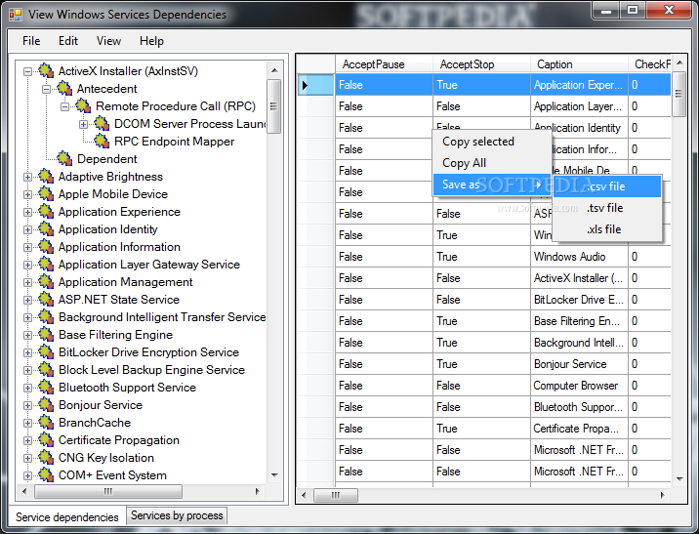Save as .csv file
Viewport: 699px width, 534px height.
606,186
